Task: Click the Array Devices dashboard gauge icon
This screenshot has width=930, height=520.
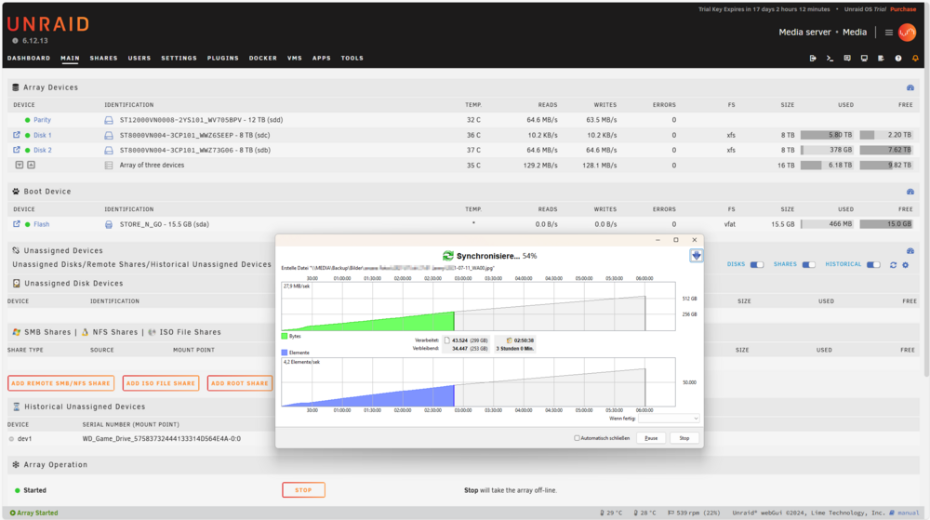Action: coord(910,87)
